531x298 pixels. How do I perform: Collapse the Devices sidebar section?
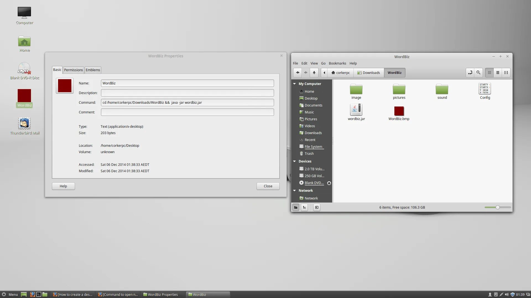point(295,161)
